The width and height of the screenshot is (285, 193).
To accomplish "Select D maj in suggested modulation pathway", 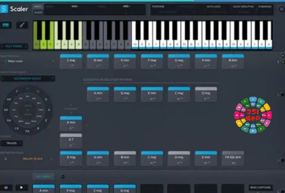I will [206, 95].
